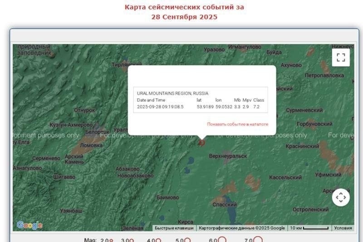Toggle the 10 км map scale
The height and width of the screenshot is (242, 363).
point(309,228)
